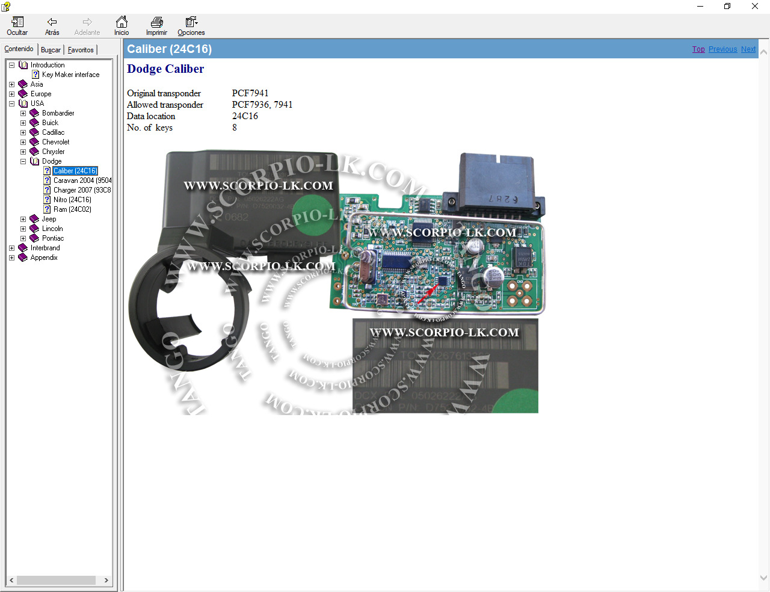Screen dimensions: 770x592
Task: Expand the Interbrand tree node
Action: [11, 248]
